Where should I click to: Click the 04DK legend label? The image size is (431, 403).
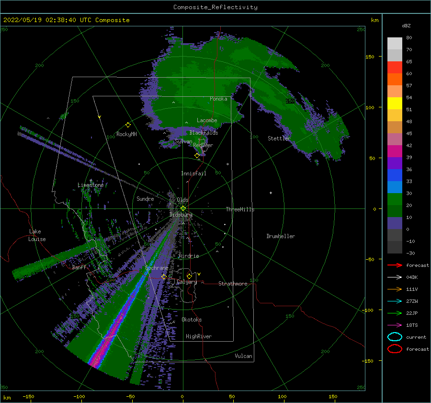pyautogui.click(x=412, y=277)
